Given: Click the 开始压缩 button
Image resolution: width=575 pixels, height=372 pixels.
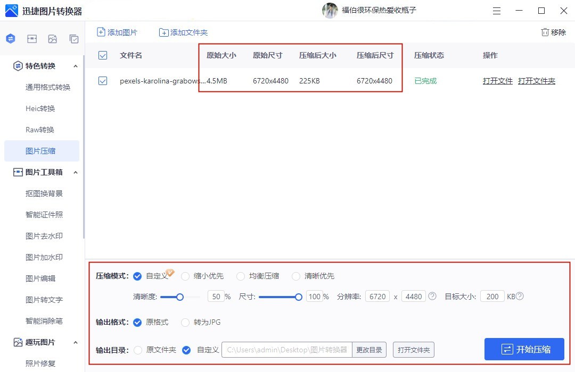Looking at the screenshot, I should pos(524,349).
